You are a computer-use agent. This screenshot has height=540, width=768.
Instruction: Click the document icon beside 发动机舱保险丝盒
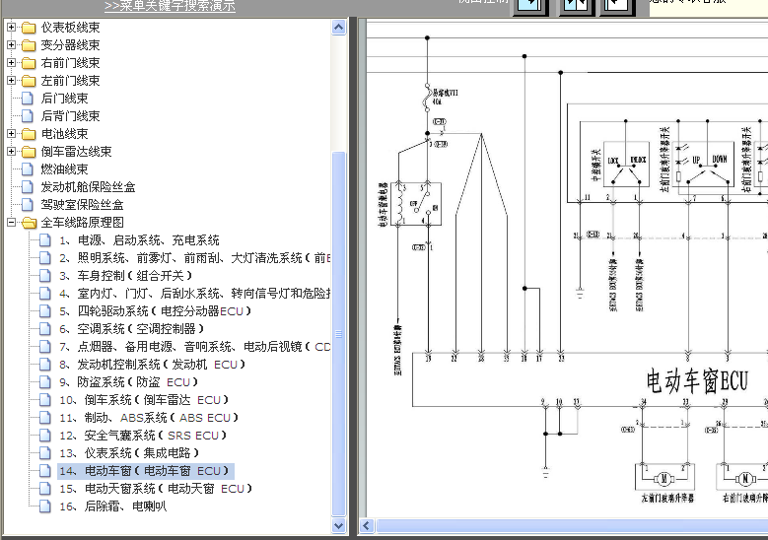click(x=28, y=186)
